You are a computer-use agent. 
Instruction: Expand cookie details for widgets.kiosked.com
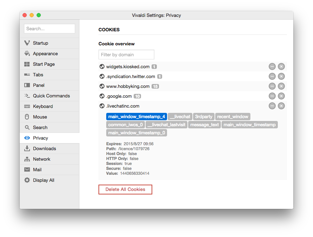pyautogui.click(x=272, y=66)
